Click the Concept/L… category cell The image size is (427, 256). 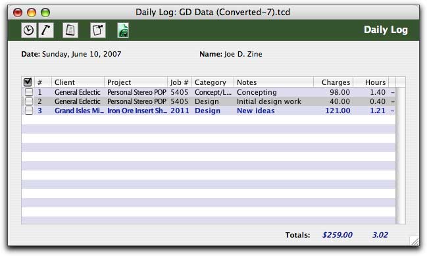coord(213,92)
